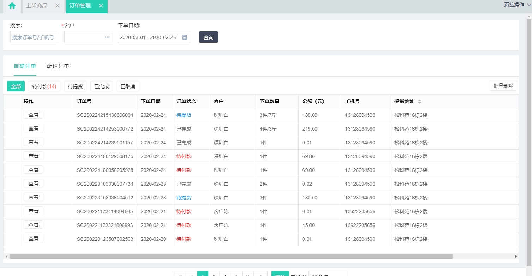View order SC200223103330007734
The height and width of the screenshot is (276, 532).
34,183
